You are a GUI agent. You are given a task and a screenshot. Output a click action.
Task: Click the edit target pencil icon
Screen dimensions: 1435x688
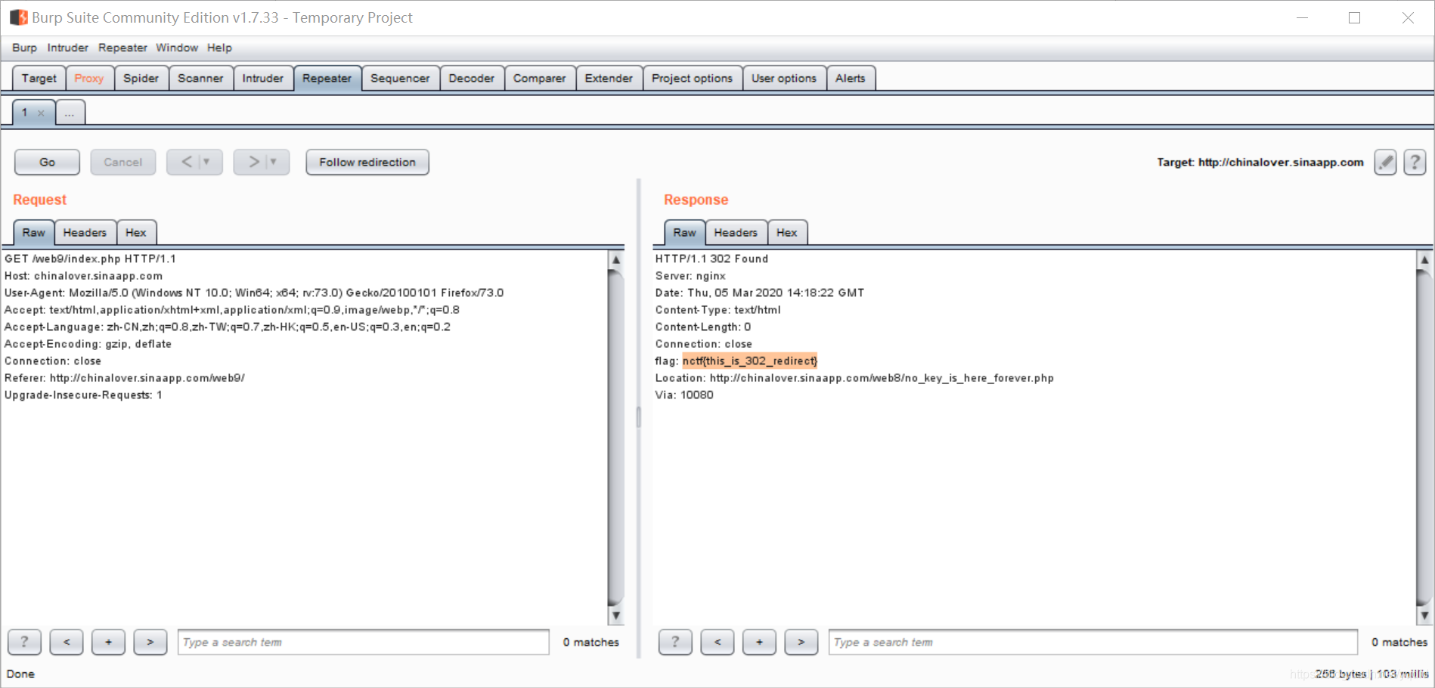(1385, 162)
